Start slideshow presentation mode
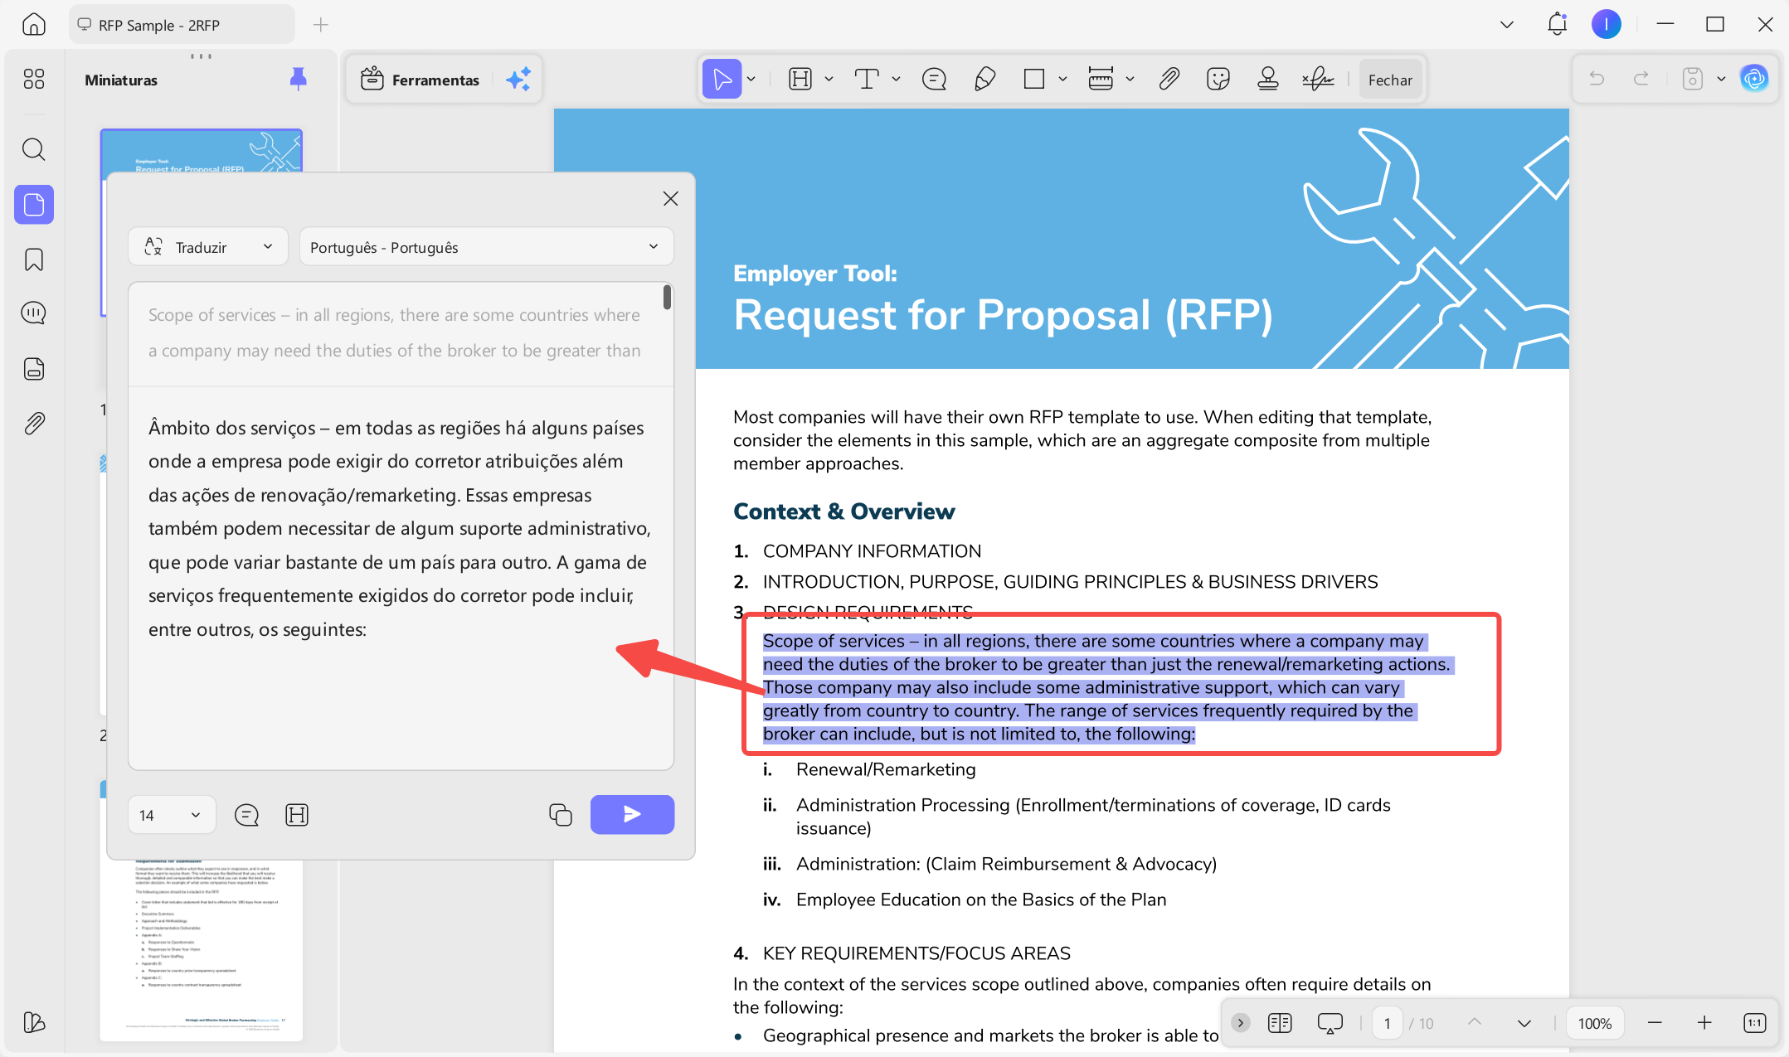Screen dimensions: 1789x1057 [1330, 1023]
